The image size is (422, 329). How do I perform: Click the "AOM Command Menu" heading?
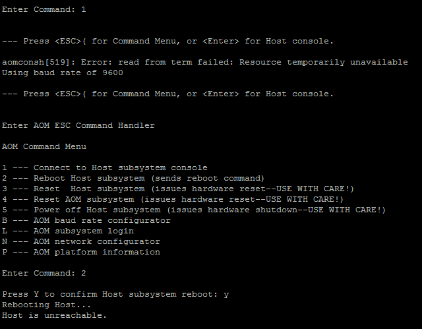44,146
